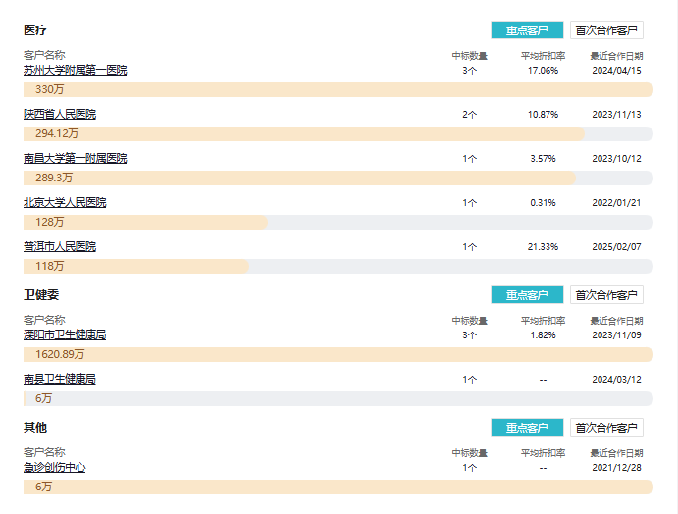Open 急诊创伤中心 customer link
Image resolution: width=678 pixels, height=514 pixels.
click(55, 467)
